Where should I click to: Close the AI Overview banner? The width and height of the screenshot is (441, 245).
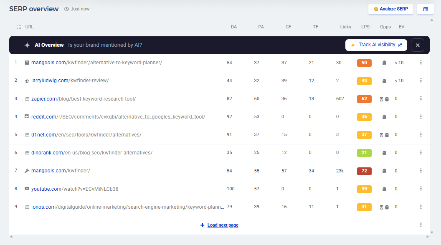(418, 45)
